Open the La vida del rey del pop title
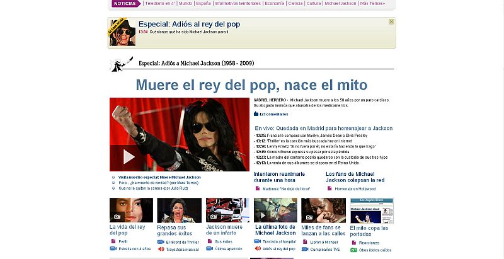 point(127,230)
